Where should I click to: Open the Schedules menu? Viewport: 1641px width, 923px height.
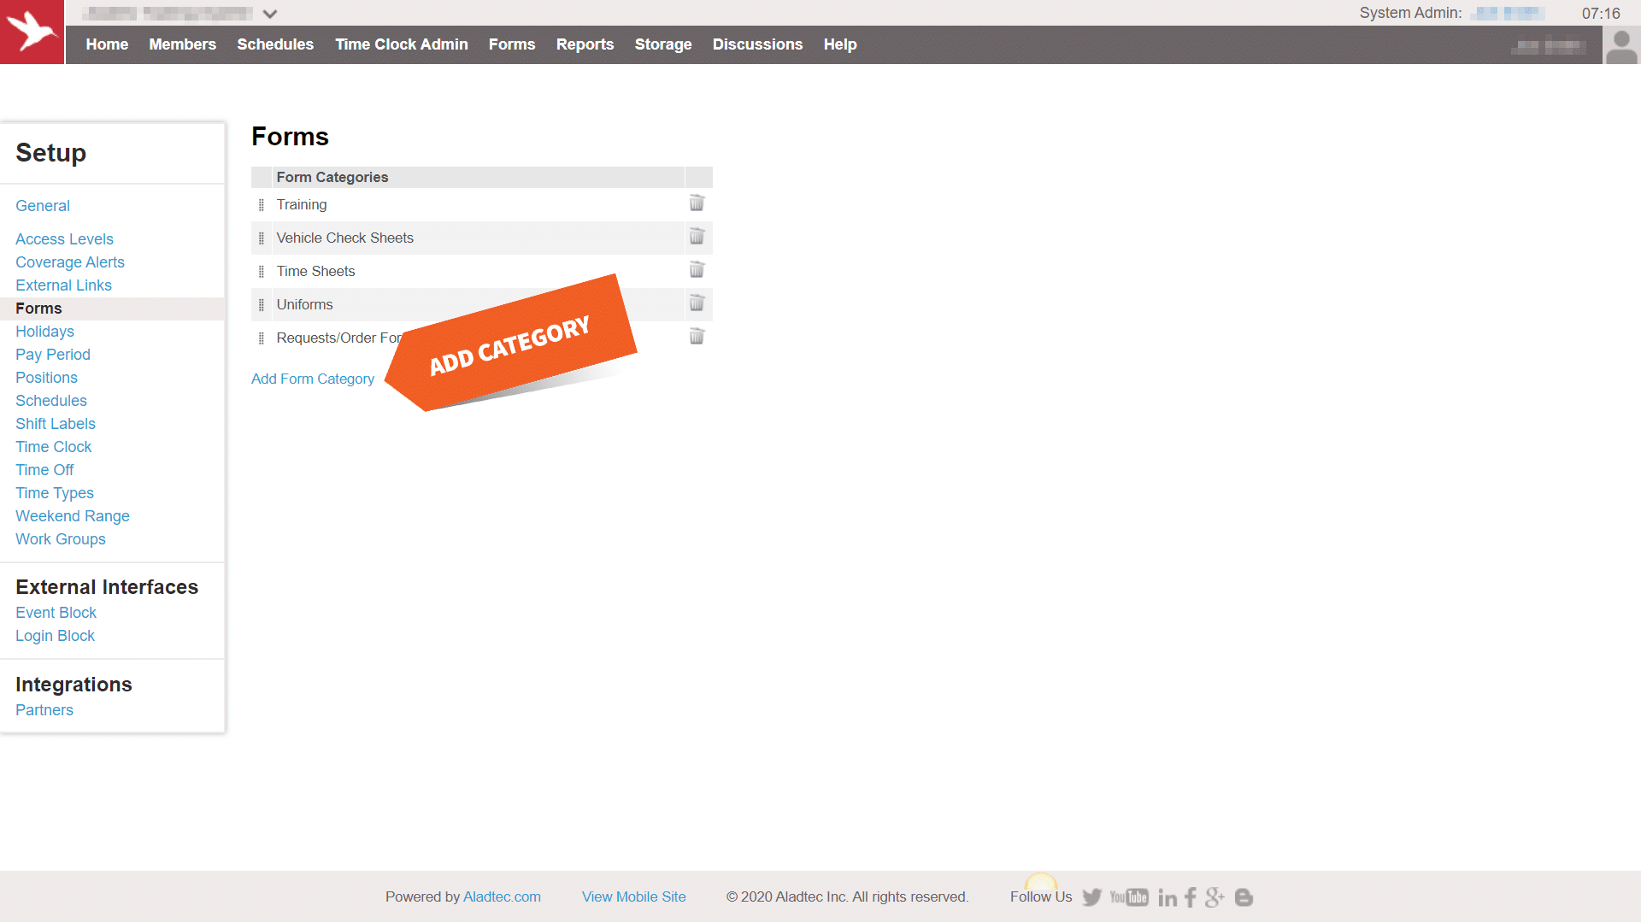pos(275,44)
